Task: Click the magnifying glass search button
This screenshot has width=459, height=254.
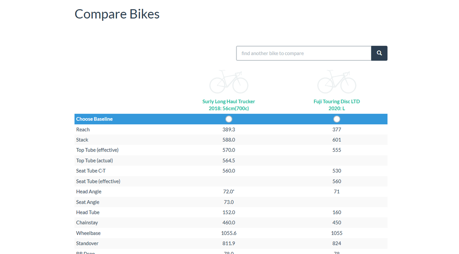Action: 379,53
